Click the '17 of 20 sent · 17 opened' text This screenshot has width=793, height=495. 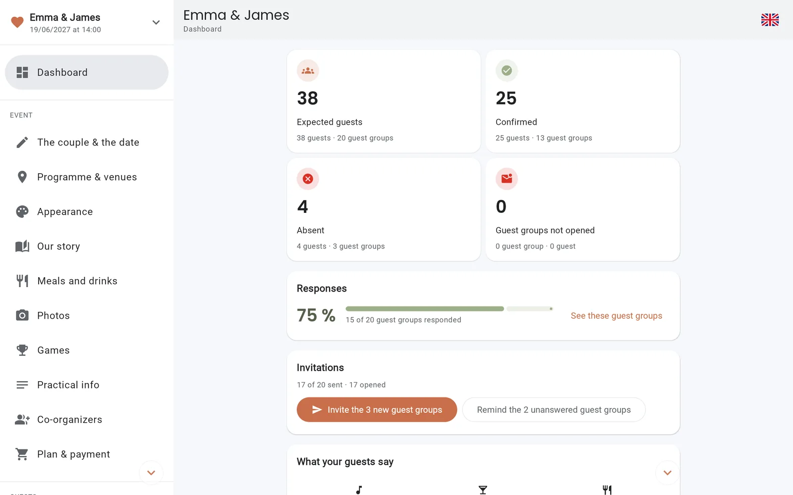point(341,385)
